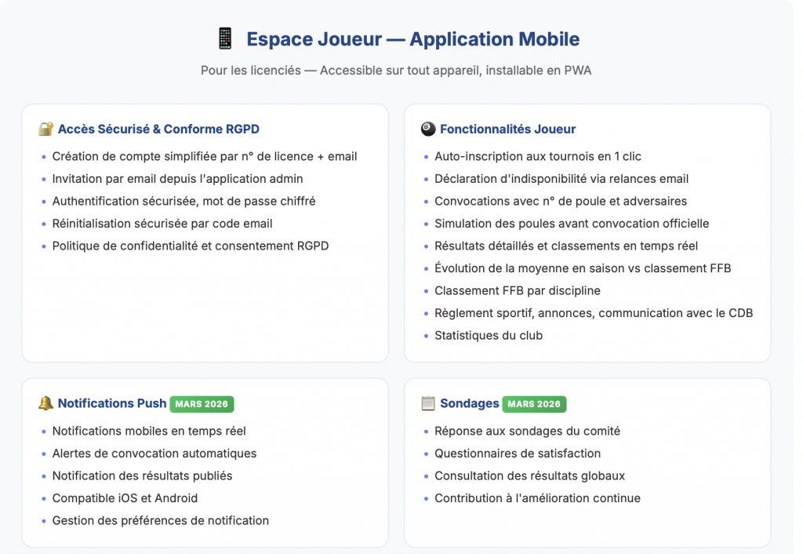
Task: Select the Accès Sécurisé & Conforme RGPD heading
Action: tap(158, 129)
